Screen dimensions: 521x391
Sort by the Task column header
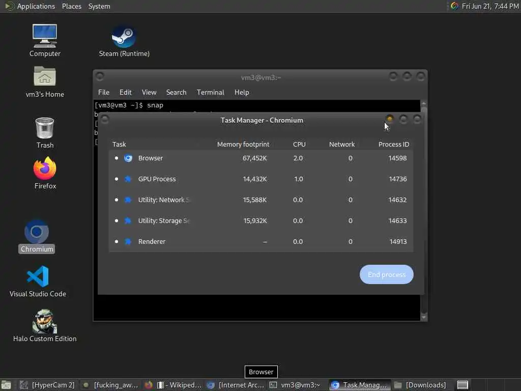tap(119, 144)
